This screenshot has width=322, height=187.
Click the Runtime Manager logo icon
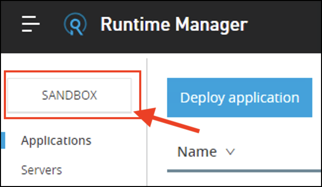tap(75, 24)
